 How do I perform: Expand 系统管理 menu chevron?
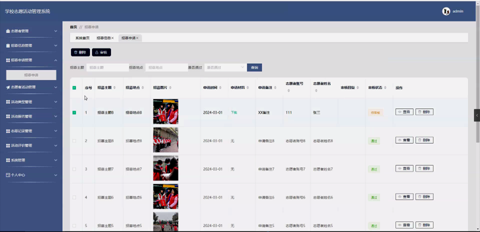55,160
